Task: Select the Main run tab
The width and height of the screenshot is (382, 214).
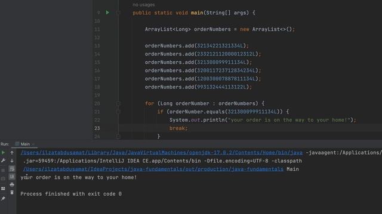Action: (25, 144)
